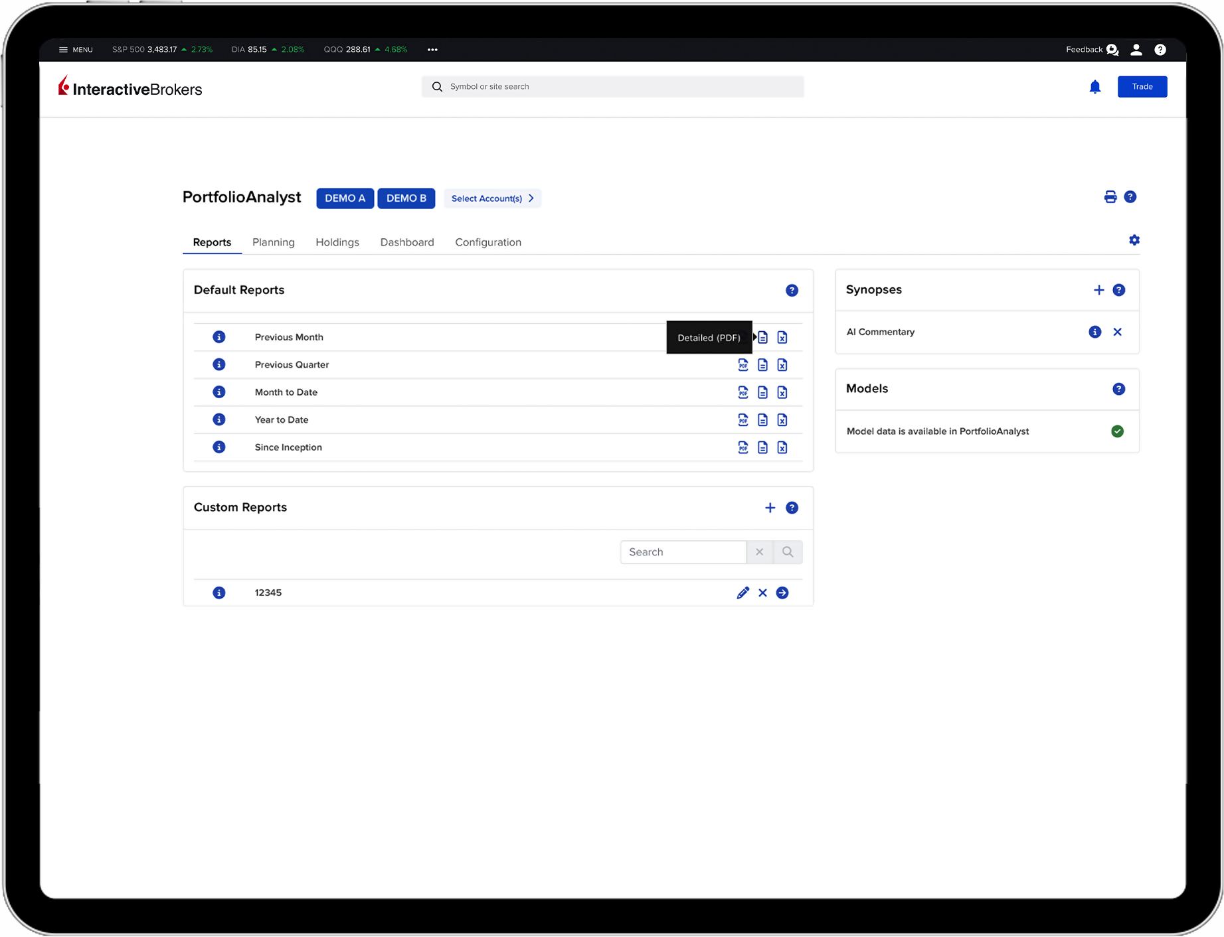Switch to the Holdings tab

point(337,242)
